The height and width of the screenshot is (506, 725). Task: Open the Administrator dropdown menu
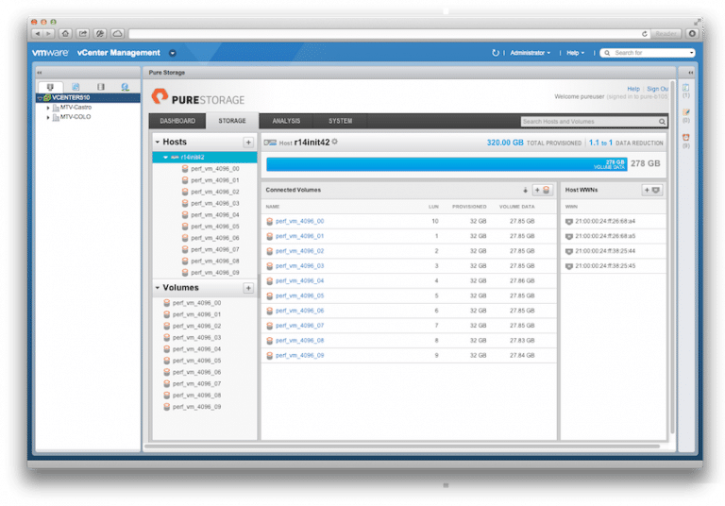click(530, 53)
